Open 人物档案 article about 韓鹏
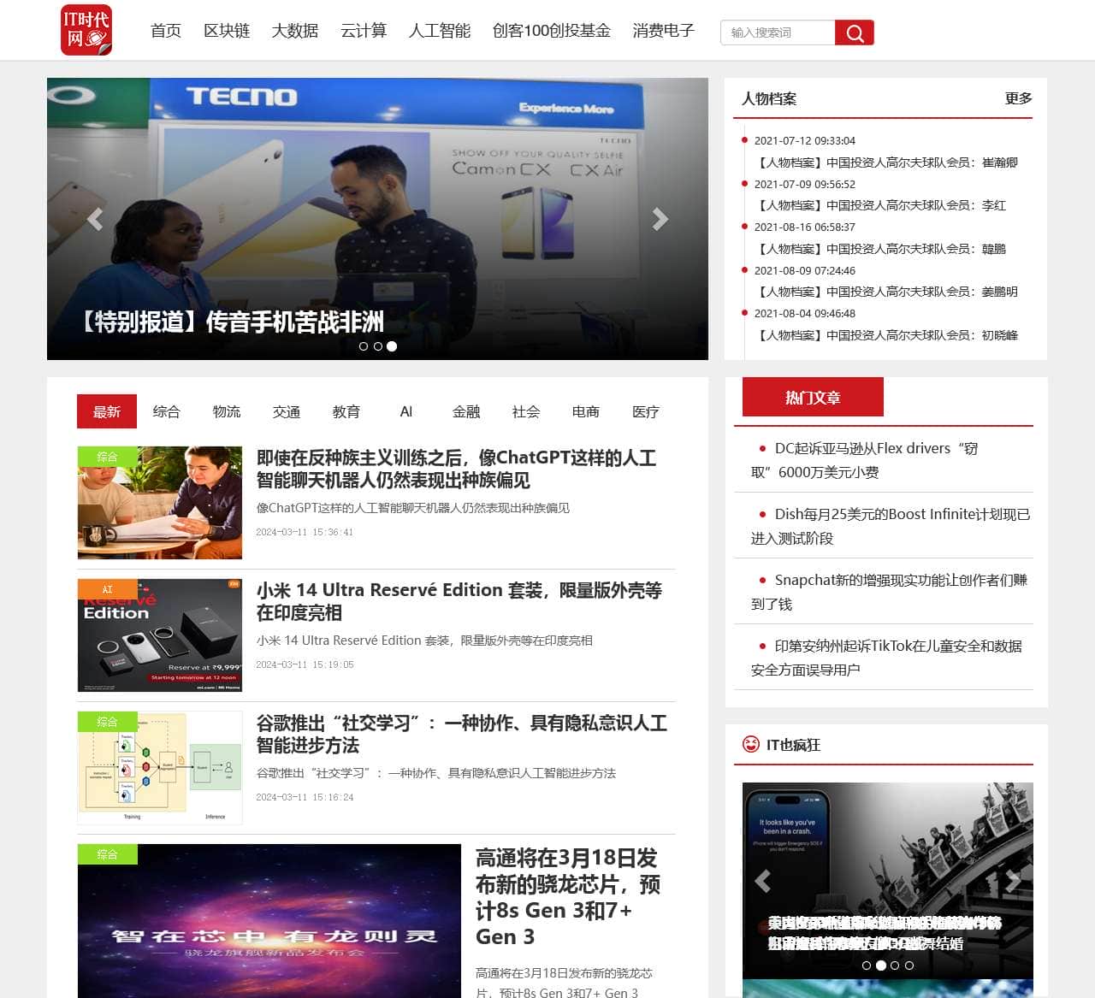This screenshot has width=1095, height=998. [x=882, y=249]
